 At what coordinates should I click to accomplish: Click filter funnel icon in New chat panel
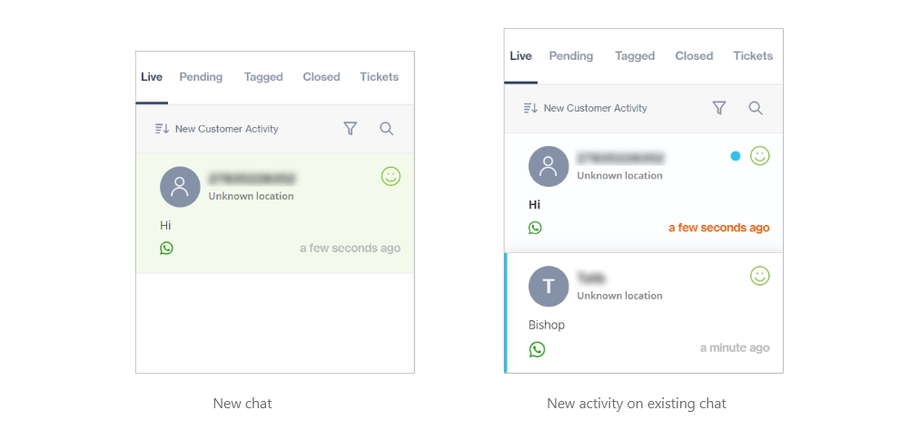(351, 129)
